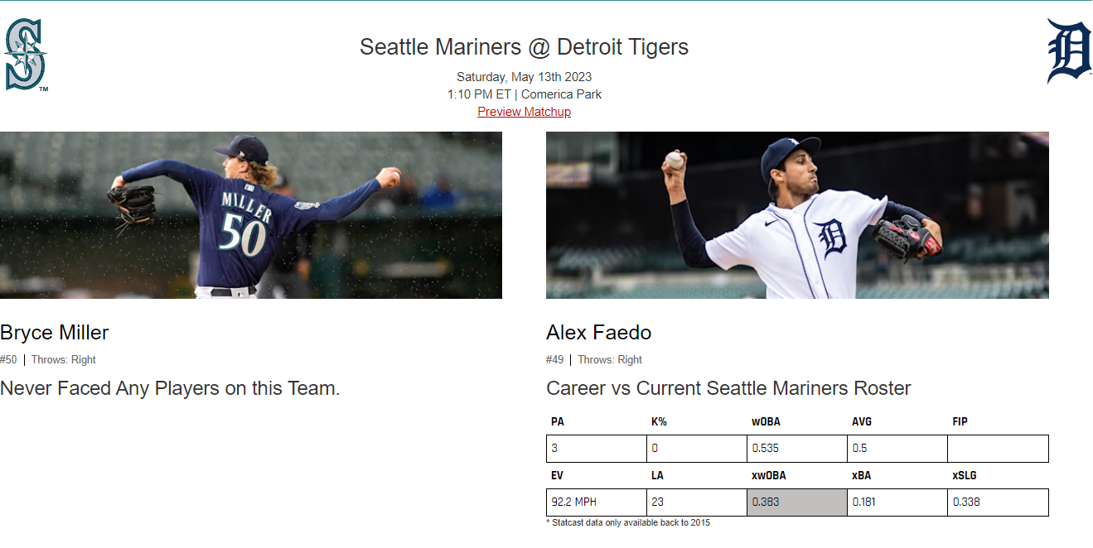This screenshot has width=1093, height=548.
Task: Click the xSLG column header
Action: (x=965, y=476)
